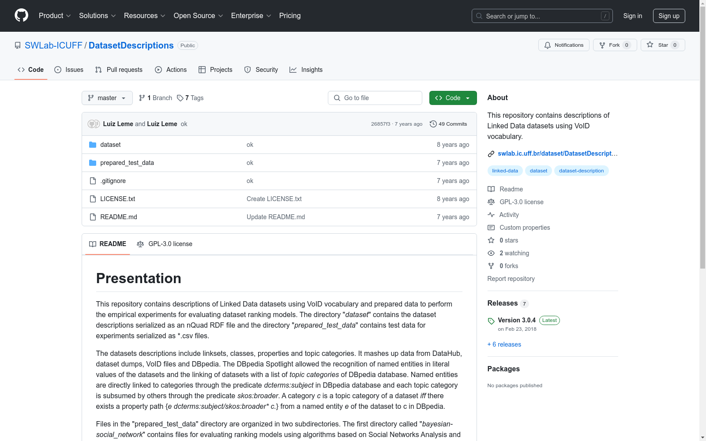Open the Pull requests tab

[119, 70]
